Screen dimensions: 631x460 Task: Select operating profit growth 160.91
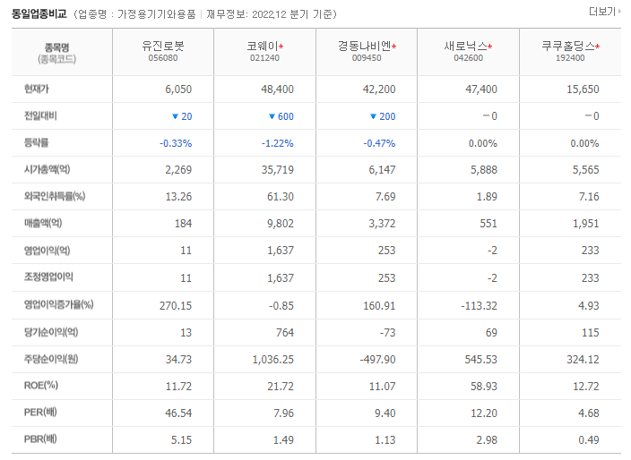[x=379, y=306]
